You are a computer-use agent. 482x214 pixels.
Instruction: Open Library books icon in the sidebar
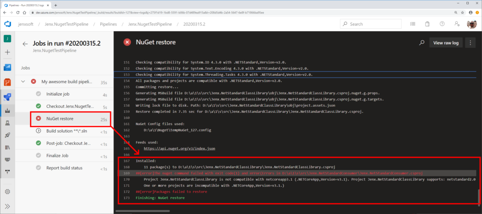tap(8, 147)
